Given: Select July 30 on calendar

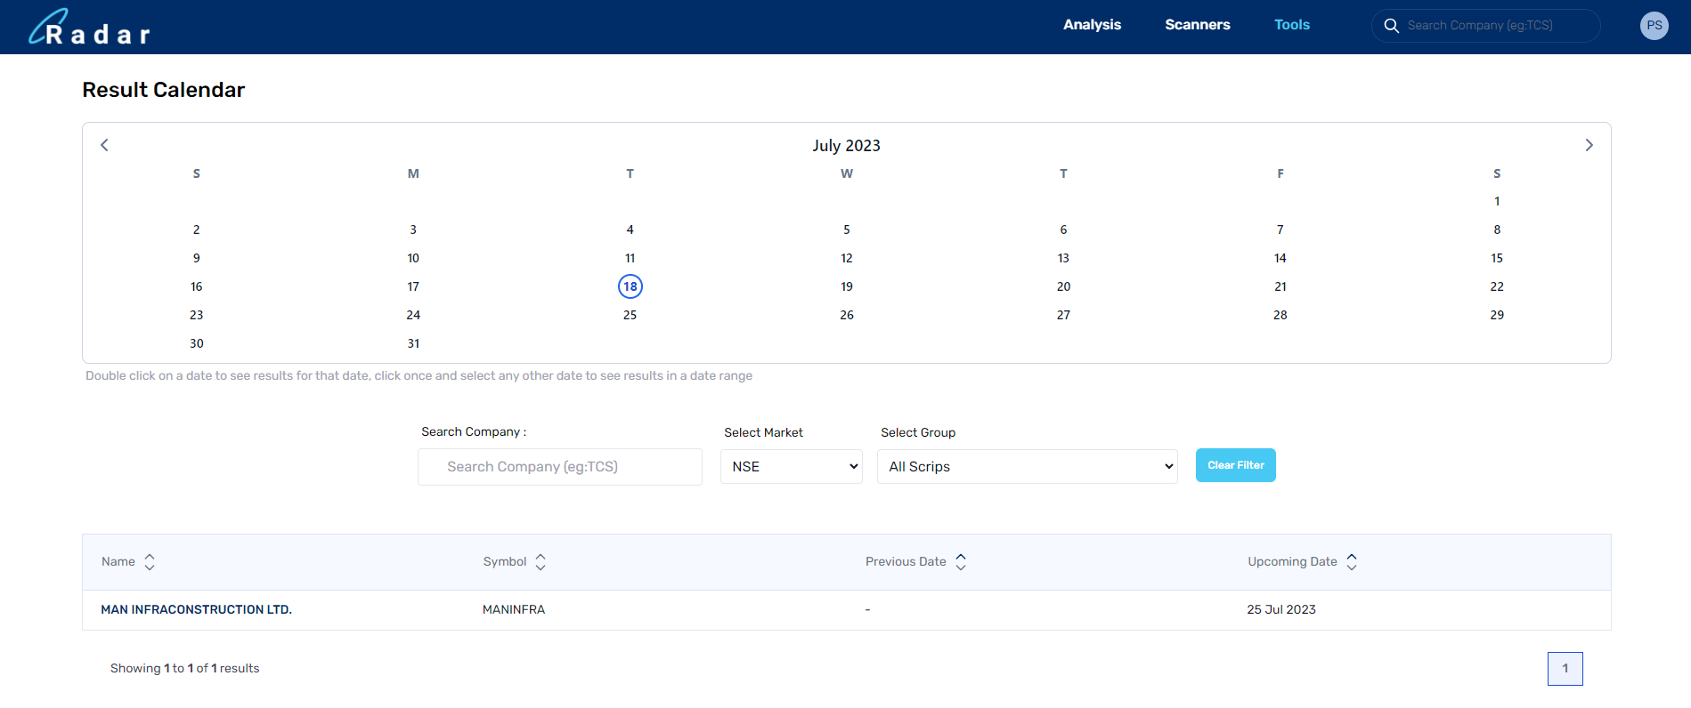Looking at the screenshot, I should [197, 343].
